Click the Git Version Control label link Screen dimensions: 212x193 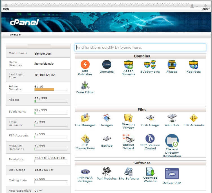coord(150,147)
